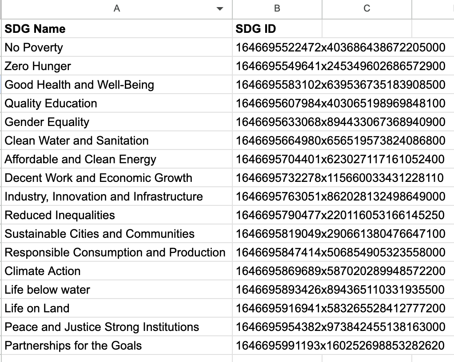Open column A dropdown arrow
Screen dimensions: 454x362
pyautogui.click(x=220, y=9)
